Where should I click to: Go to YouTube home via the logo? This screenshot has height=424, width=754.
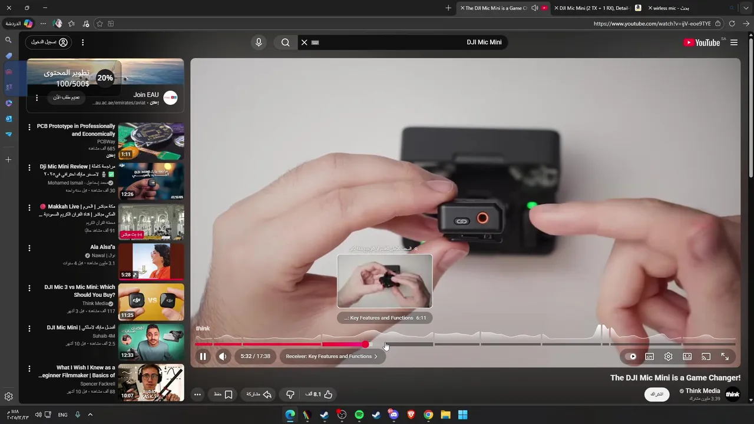tap(702, 42)
